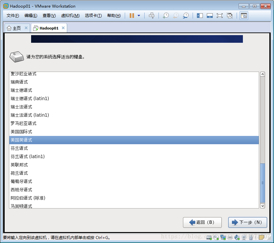This screenshot has width=274, height=243.
Task: Click the CD/DVD drive status icon
Action: (x=216, y=237)
